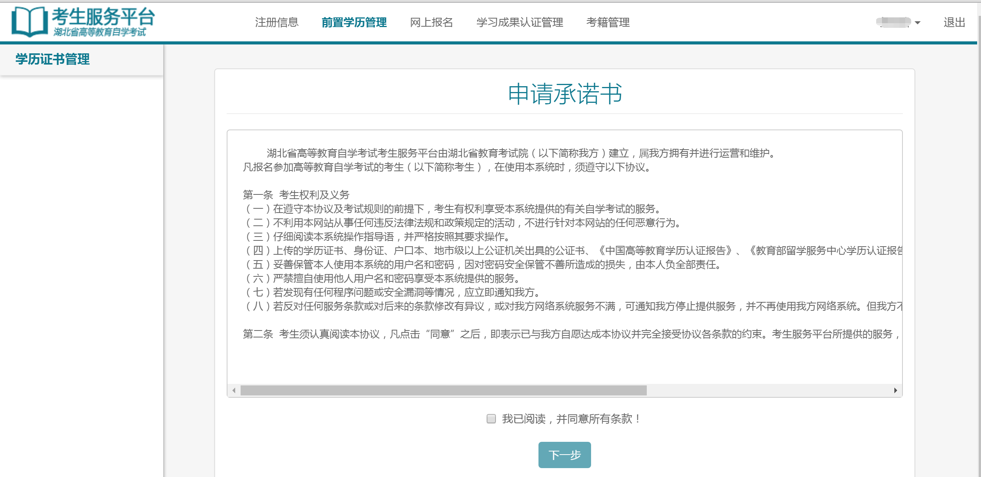Go to 网上报名 page
Viewport: 981px width, 477px height.
(x=431, y=22)
